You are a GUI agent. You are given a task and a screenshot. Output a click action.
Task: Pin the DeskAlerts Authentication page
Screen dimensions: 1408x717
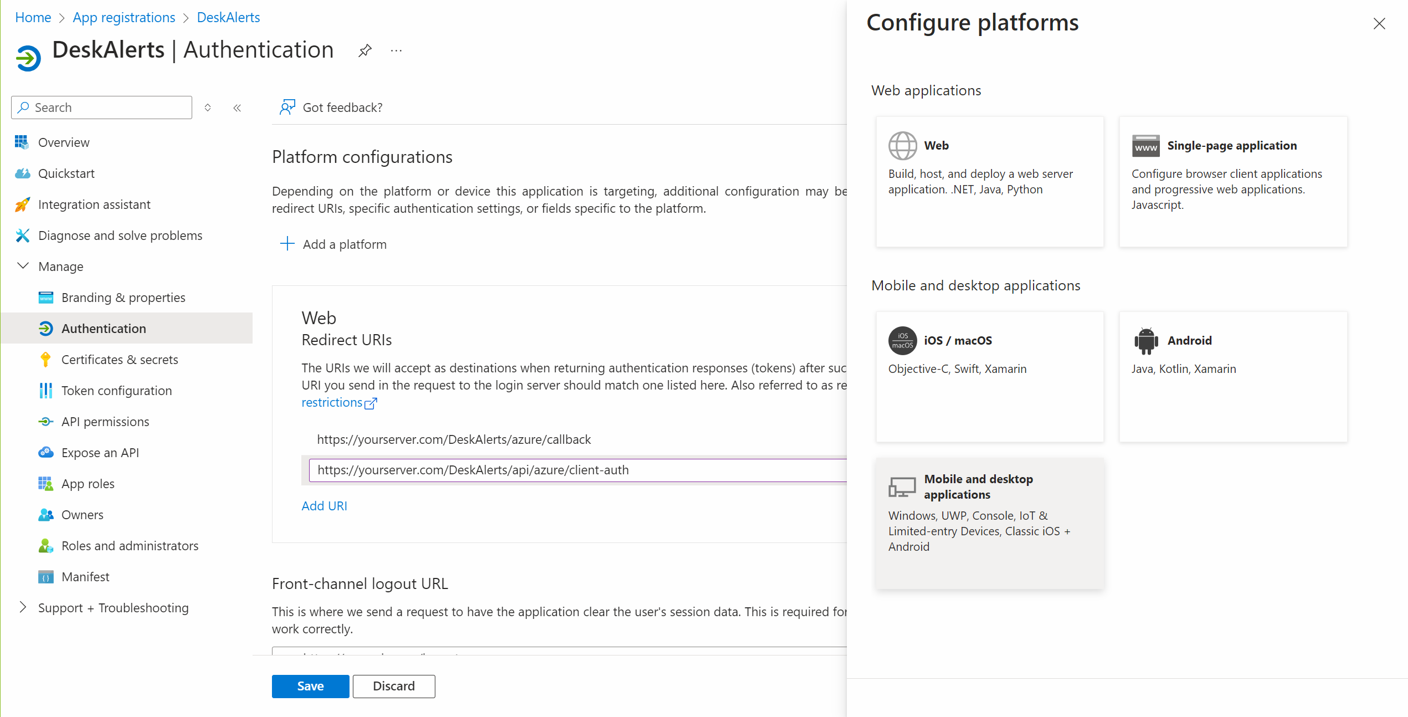[x=364, y=51]
